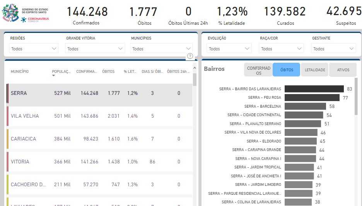
Task: Click the municipality table scroll-up arrow
Action: tap(195, 68)
